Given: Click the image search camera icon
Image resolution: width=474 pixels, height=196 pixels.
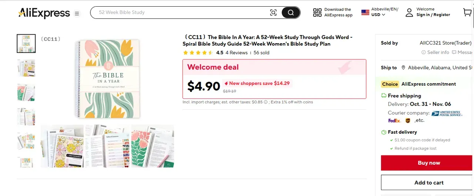Looking at the screenshot, I should (273, 13).
